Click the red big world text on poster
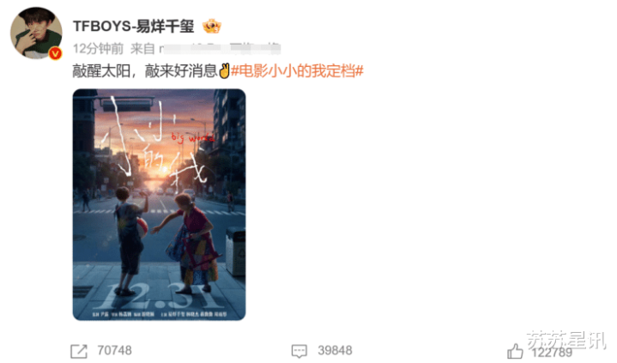This screenshot has height=363, width=617. (192, 138)
